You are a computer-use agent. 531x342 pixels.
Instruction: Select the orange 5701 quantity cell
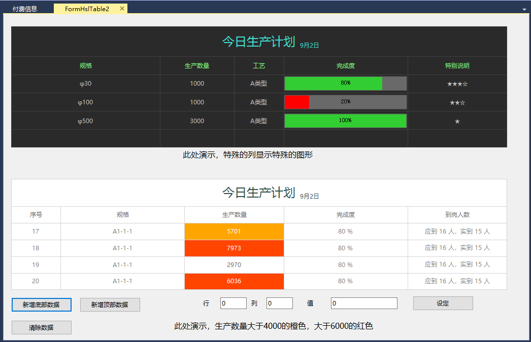(x=234, y=232)
